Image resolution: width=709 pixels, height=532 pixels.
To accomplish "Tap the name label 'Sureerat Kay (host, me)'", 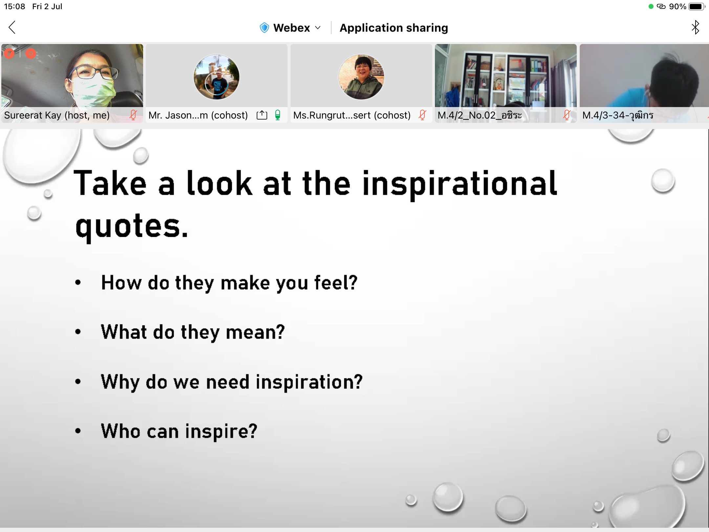I will (57, 115).
